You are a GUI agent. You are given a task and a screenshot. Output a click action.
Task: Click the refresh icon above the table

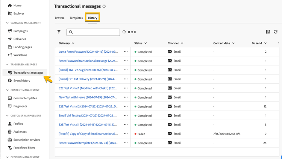[276, 32]
